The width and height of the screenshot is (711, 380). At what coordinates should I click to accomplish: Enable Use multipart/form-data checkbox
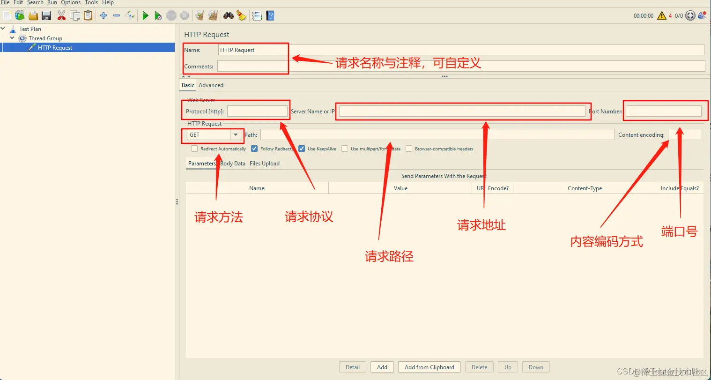tap(345, 149)
